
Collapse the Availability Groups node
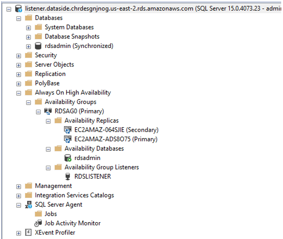click(x=28, y=103)
